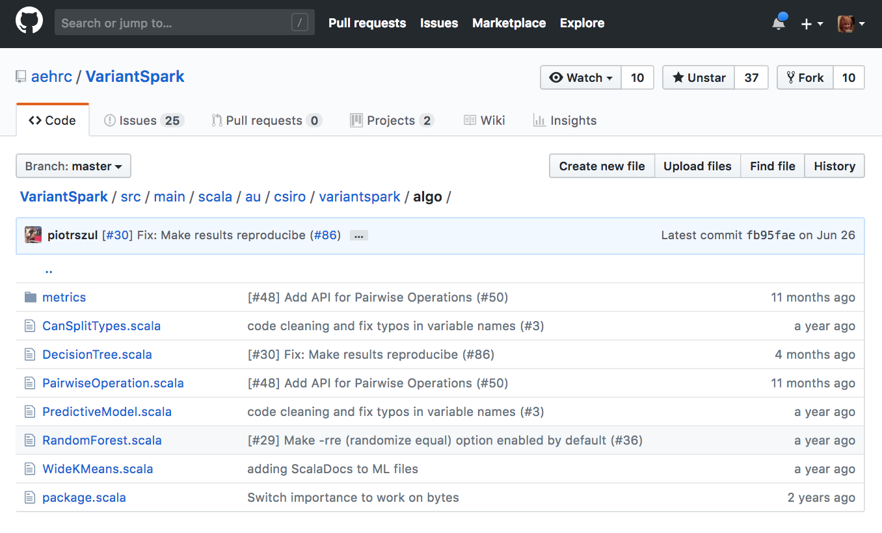The image size is (882, 533).
Task: Open package.scala file
Action: [x=84, y=497]
